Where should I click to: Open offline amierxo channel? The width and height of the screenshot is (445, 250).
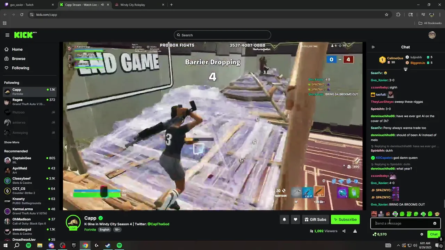(30, 122)
